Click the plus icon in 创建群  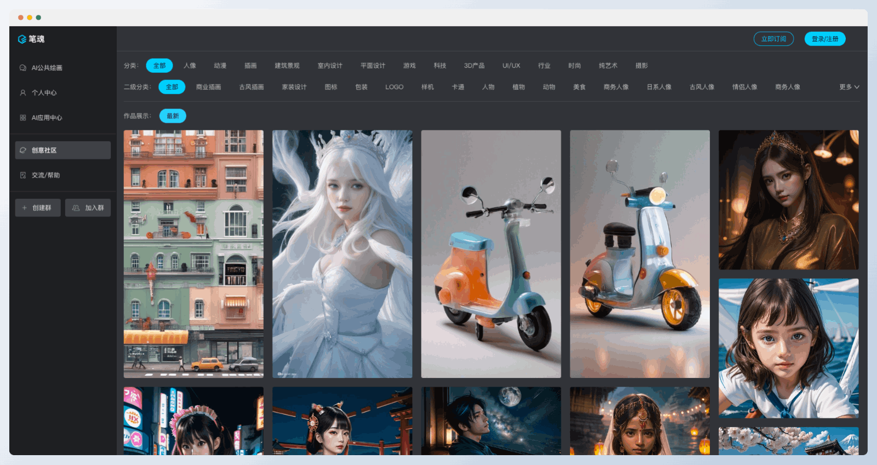[25, 208]
